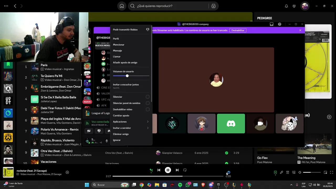Viewport: 336px width, 189px height.
Task: Open the play queue
Action: pos(288,172)
